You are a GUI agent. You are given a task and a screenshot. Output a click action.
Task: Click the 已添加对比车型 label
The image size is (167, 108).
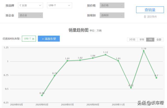[x=11, y=39]
